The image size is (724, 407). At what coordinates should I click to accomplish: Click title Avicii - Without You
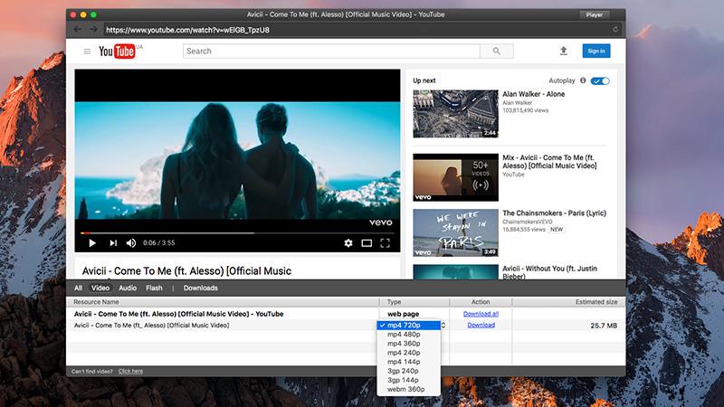click(549, 272)
